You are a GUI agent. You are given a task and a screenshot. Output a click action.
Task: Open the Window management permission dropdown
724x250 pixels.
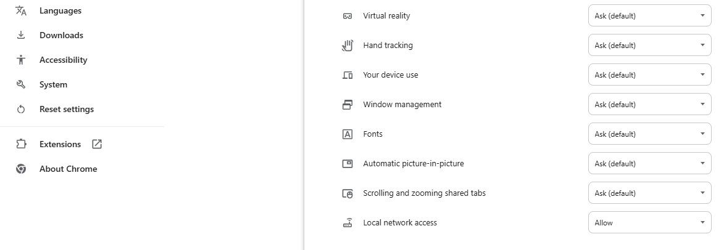click(x=649, y=105)
